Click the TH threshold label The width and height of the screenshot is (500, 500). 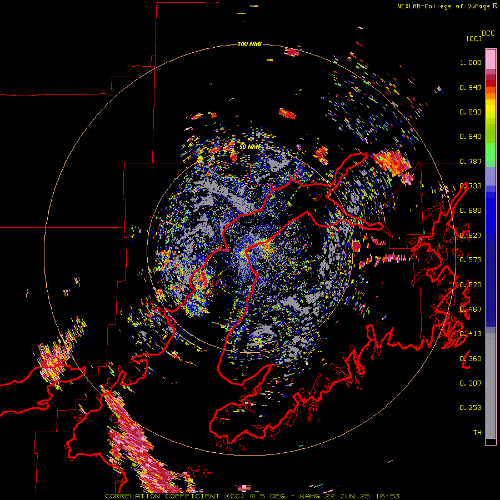(x=477, y=433)
